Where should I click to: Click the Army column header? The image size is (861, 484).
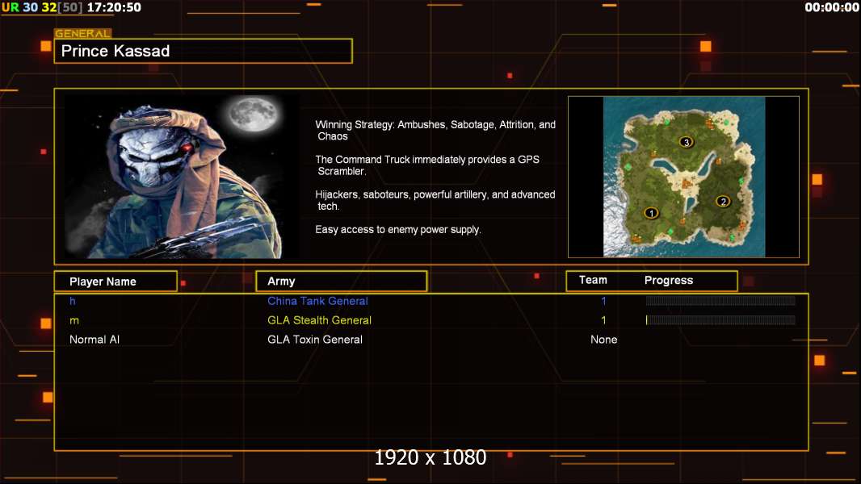(342, 282)
